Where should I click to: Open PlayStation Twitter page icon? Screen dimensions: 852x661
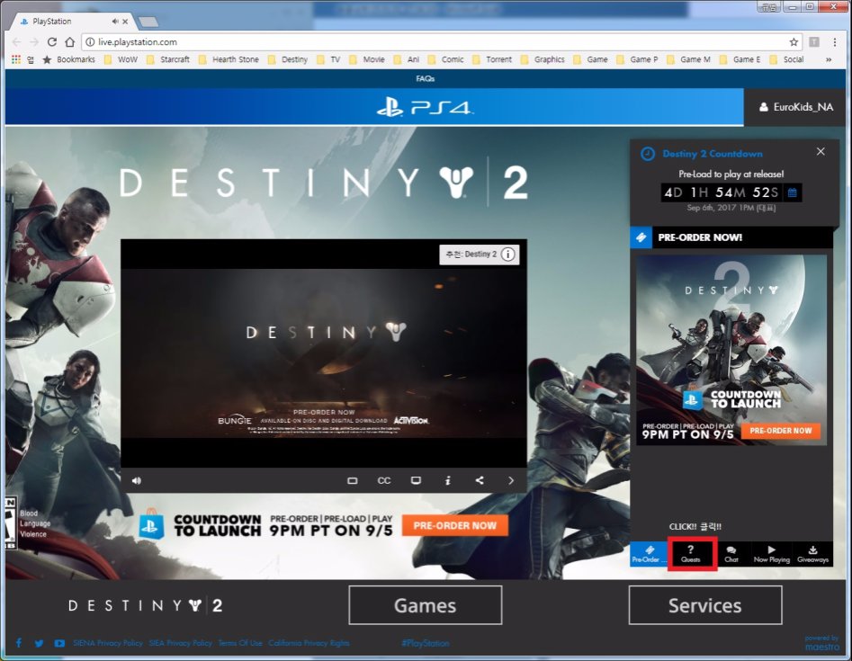click(x=39, y=643)
